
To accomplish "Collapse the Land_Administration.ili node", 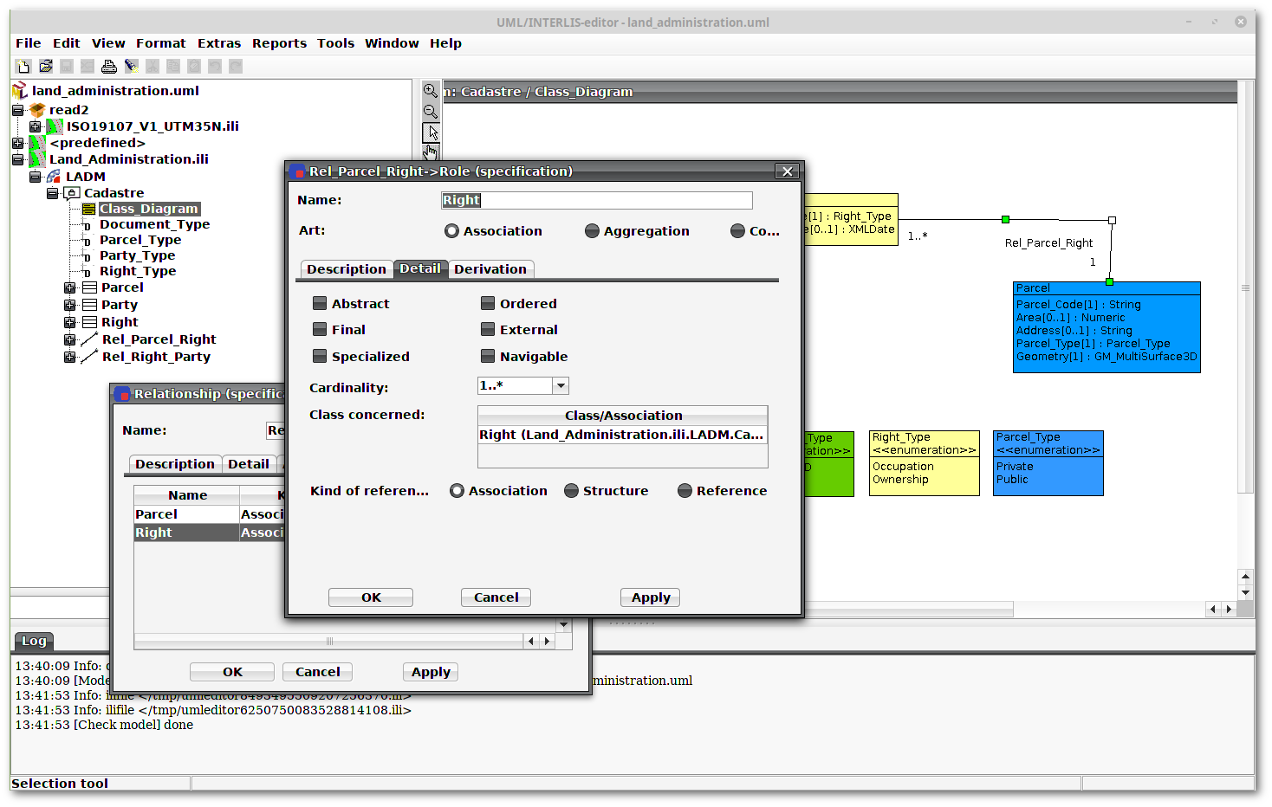I will pyautogui.click(x=17, y=159).
